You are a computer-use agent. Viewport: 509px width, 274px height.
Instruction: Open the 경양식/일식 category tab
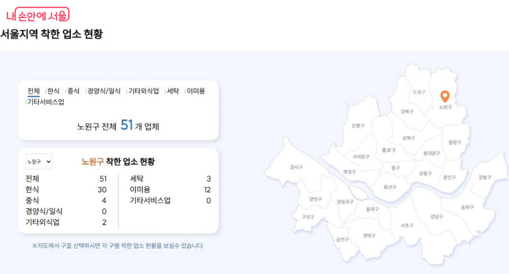[x=104, y=91]
